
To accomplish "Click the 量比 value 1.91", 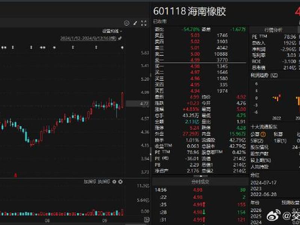I will 241,121.
